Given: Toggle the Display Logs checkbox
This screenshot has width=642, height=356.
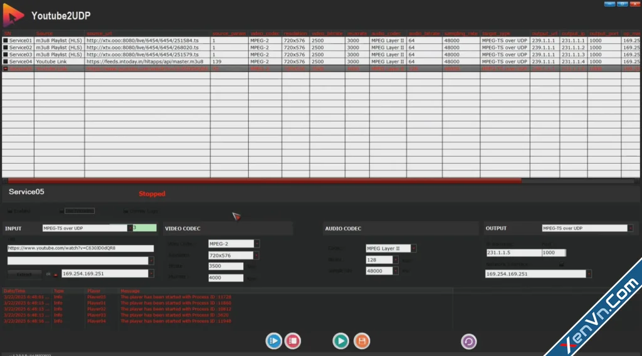Looking at the screenshot, I should point(125,211).
